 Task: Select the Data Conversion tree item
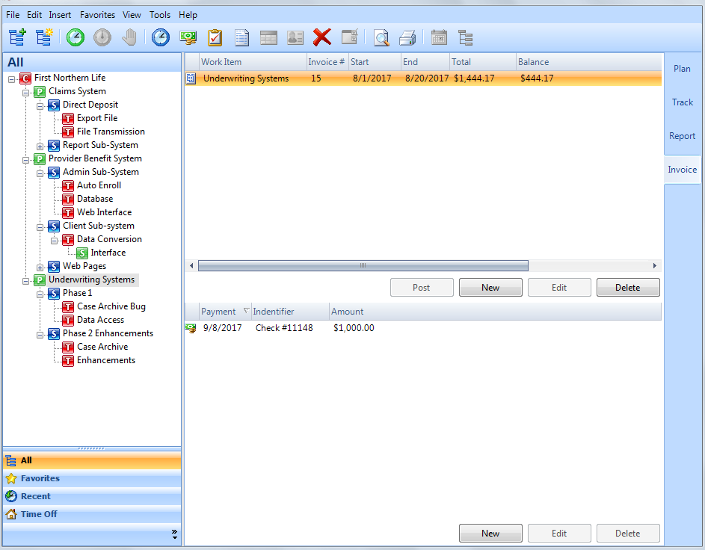click(109, 239)
